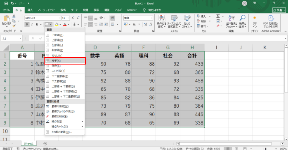This screenshot has height=150, width=288.
Task: Open the fill color dropdown arrow
Action: coord(60,25)
